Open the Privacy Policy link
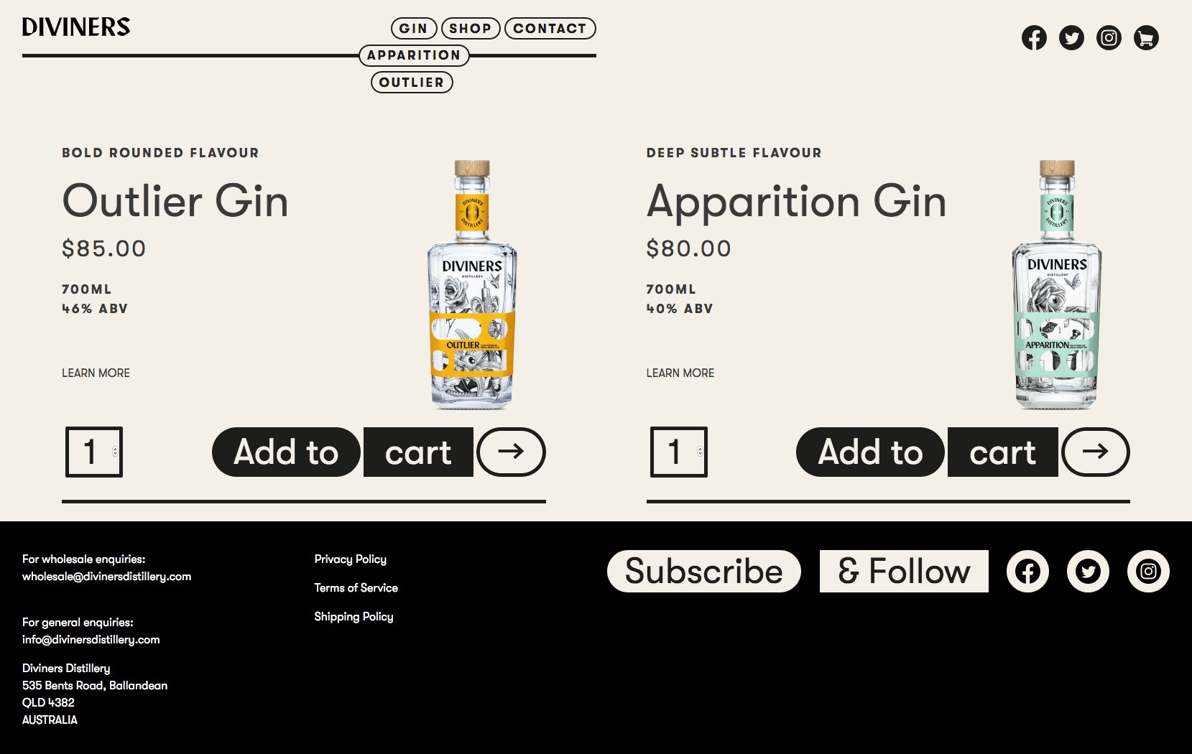 pyautogui.click(x=350, y=559)
